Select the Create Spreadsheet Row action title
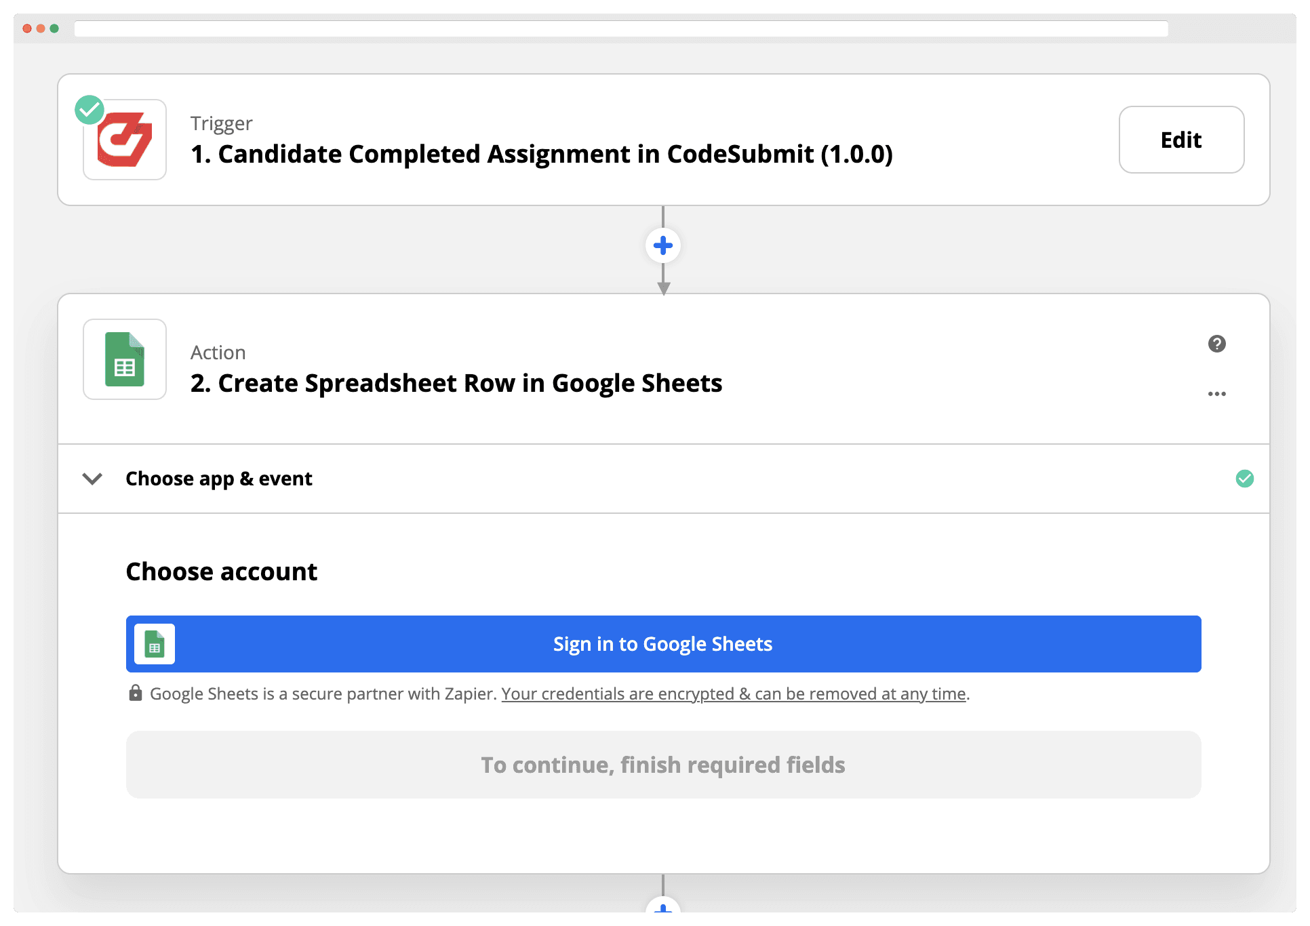 click(x=456, y=383)
